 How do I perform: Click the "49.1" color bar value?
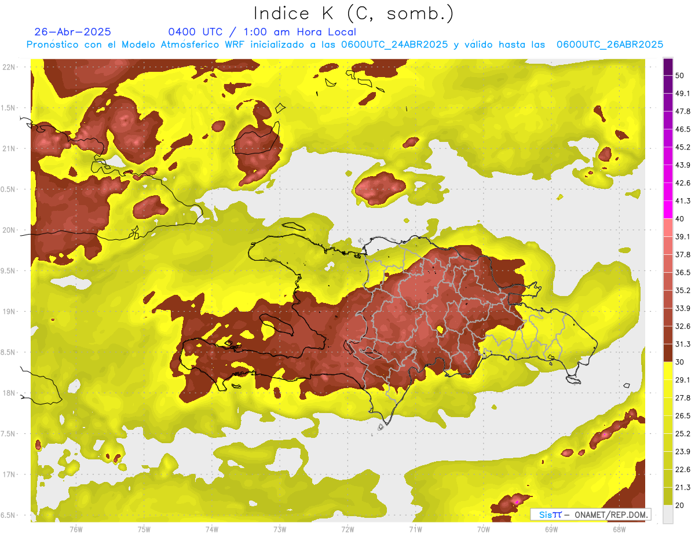(682, 93)
